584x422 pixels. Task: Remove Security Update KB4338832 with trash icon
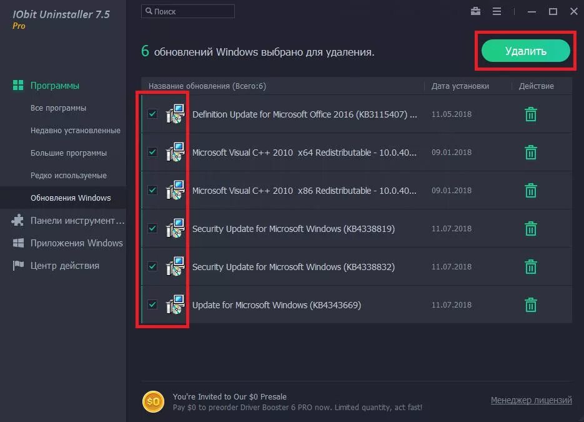coord(530,266)
